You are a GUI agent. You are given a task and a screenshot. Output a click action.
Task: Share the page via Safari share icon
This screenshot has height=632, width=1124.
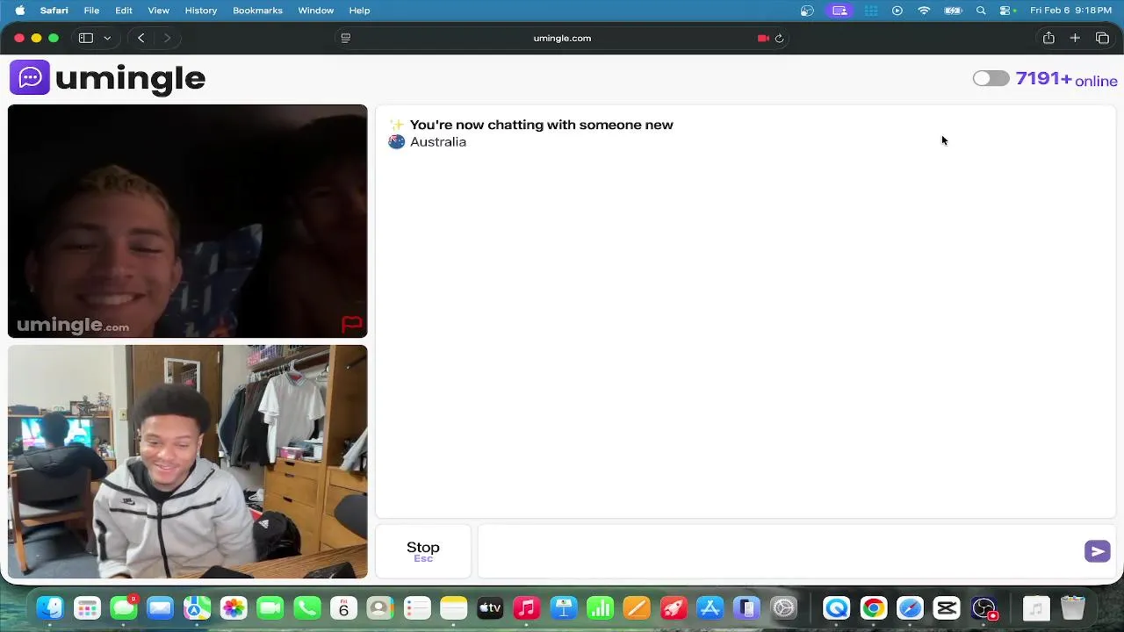click(x=1048, y=38)
